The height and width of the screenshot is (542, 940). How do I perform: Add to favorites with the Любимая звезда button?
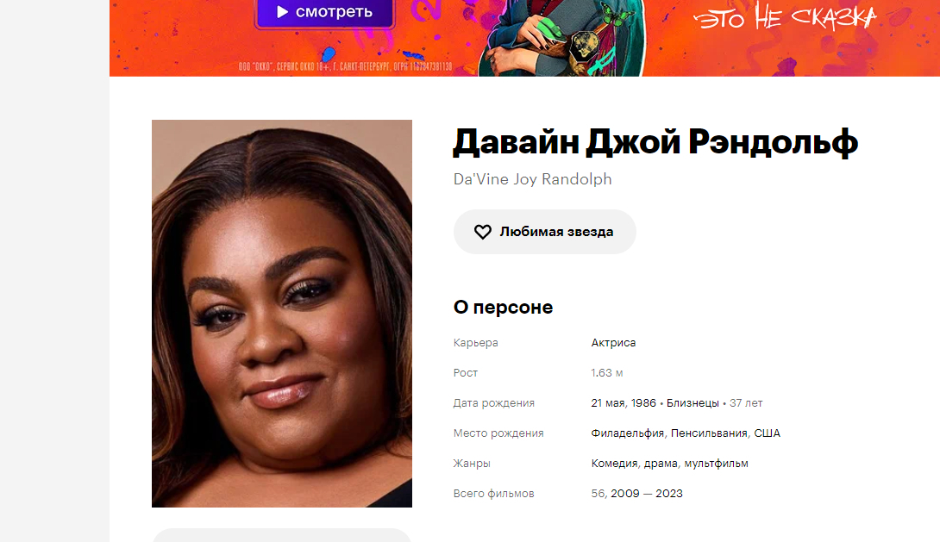coord(544,232)
